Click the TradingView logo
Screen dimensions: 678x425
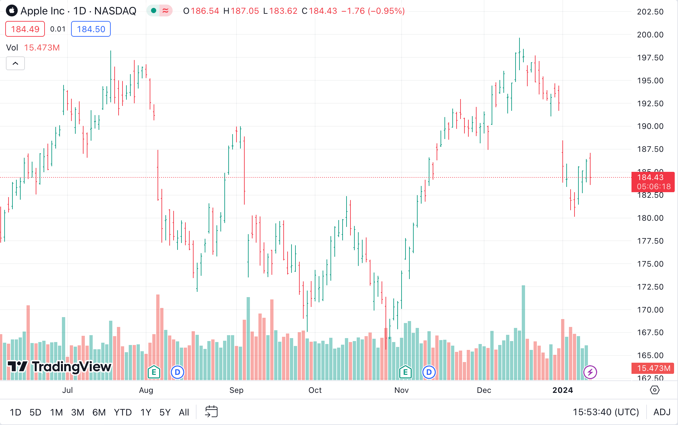[60, 367]
